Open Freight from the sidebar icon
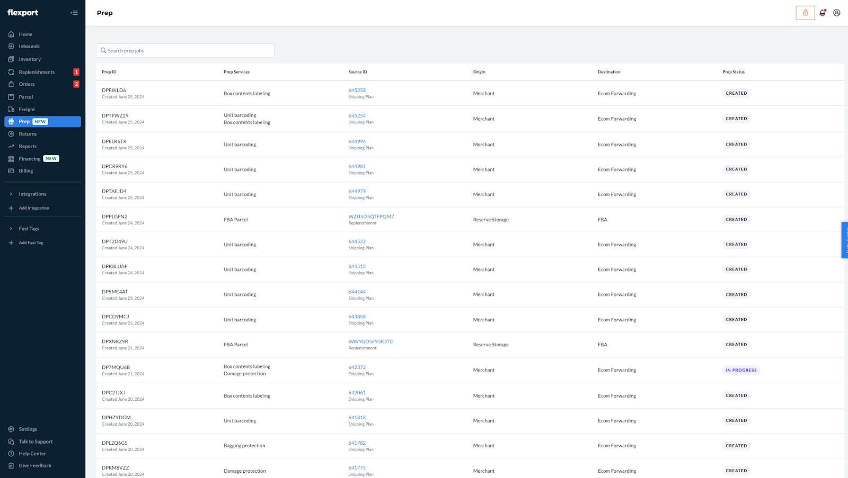 (12, 109)
